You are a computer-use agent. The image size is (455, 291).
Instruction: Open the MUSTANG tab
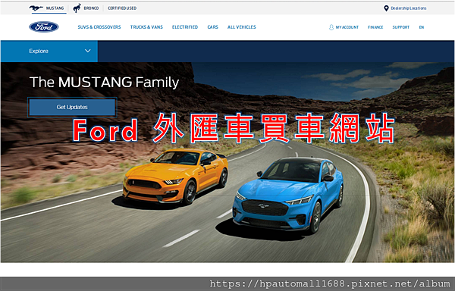tap(55, 8)
